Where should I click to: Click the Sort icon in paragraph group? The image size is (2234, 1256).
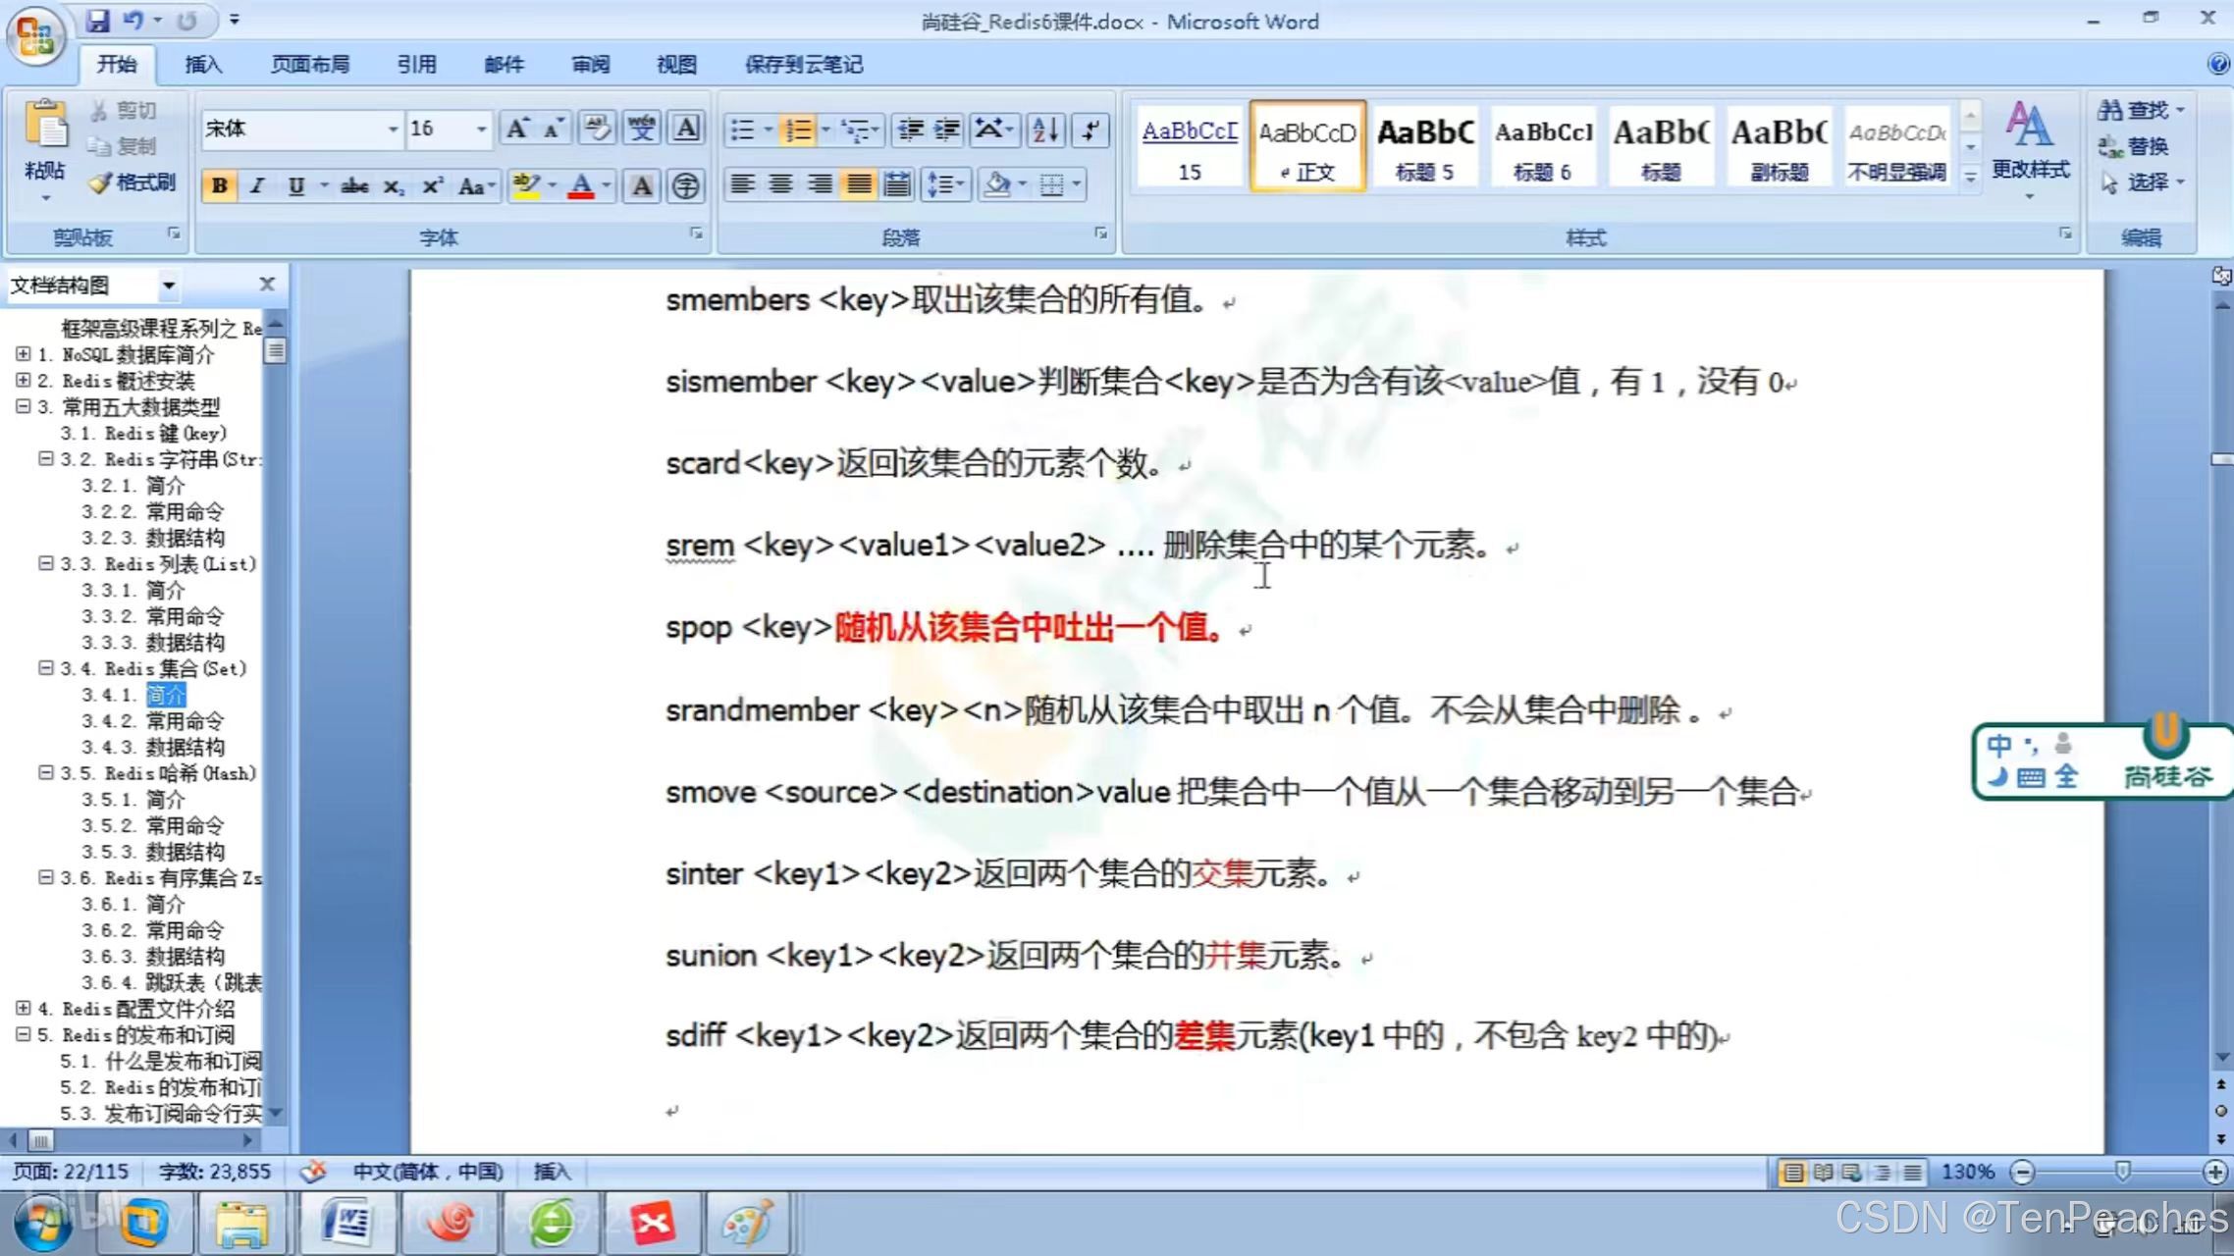tap(1045, 130)
